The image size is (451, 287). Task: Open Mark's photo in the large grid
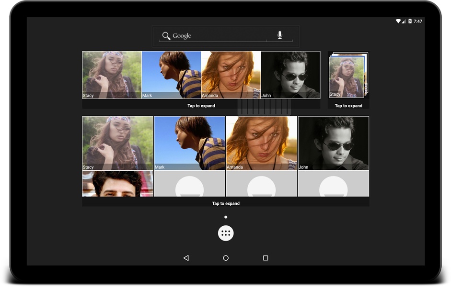click(x=189, y=143)
